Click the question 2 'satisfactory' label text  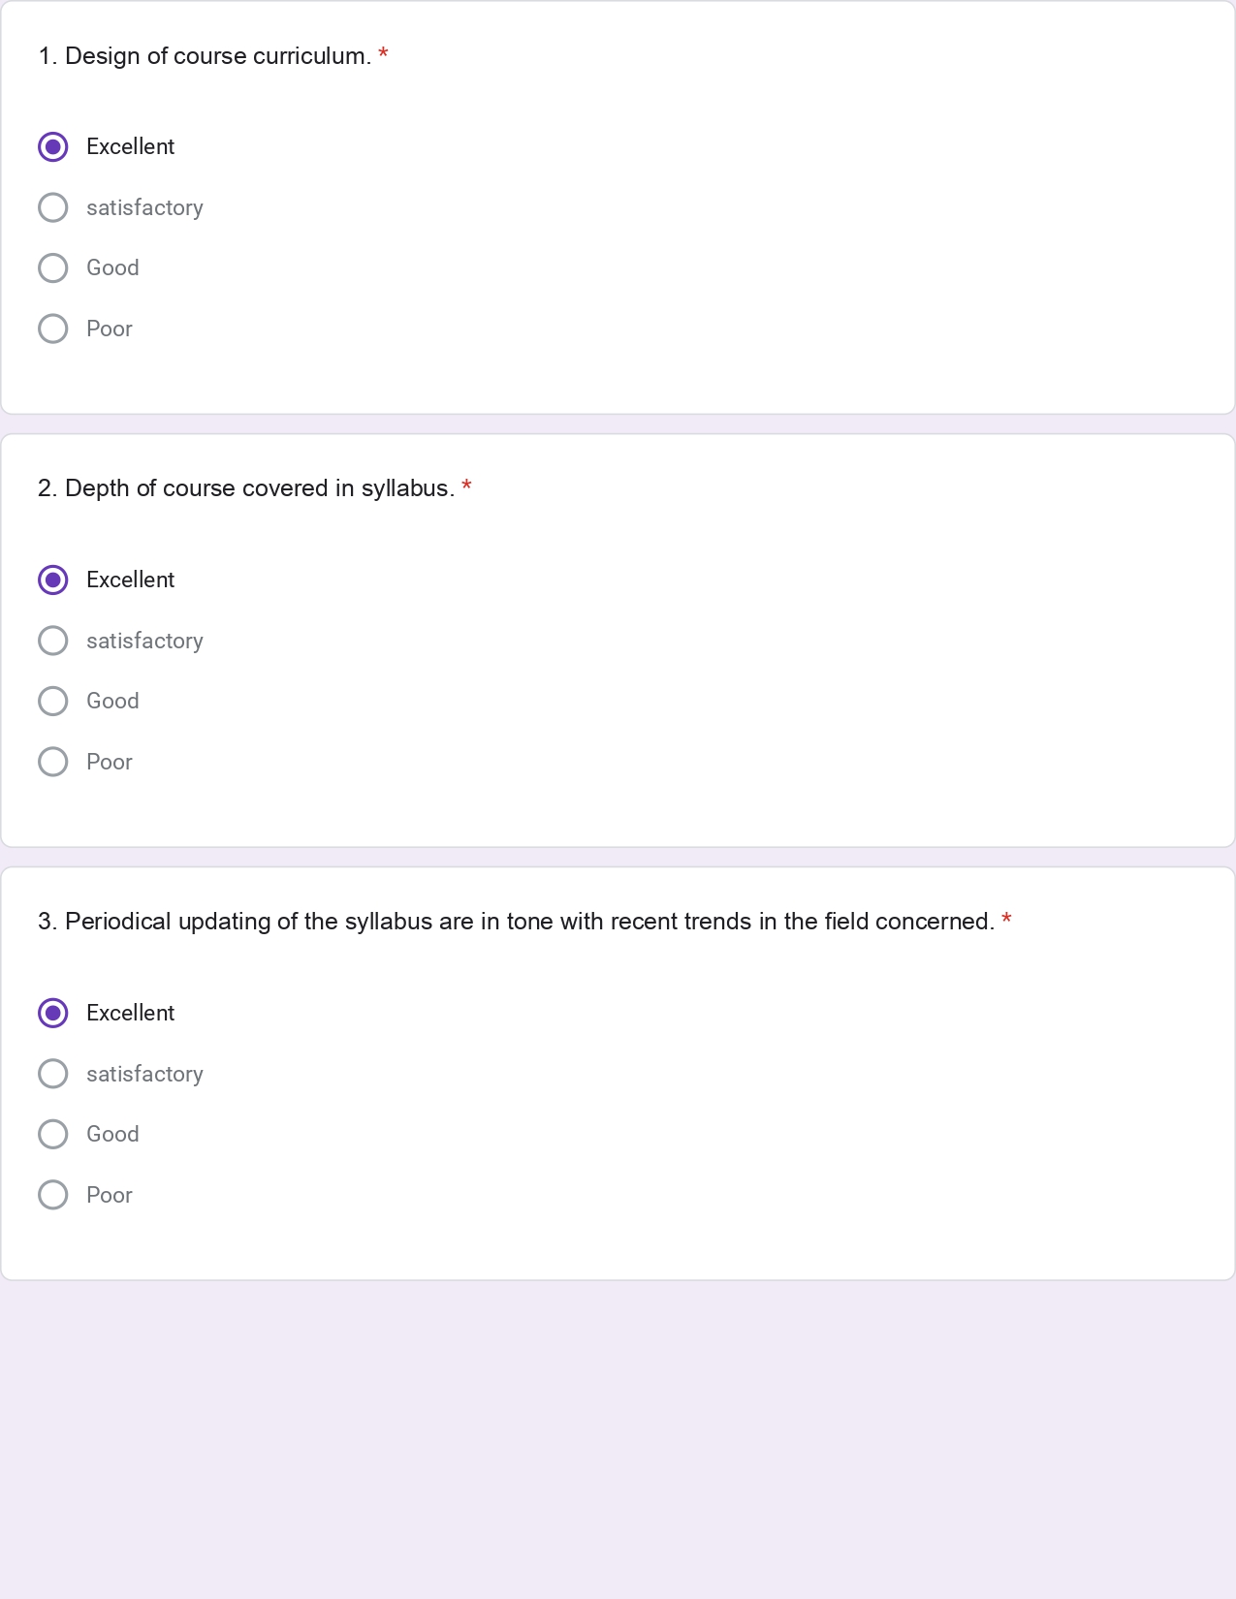point(144,641)
